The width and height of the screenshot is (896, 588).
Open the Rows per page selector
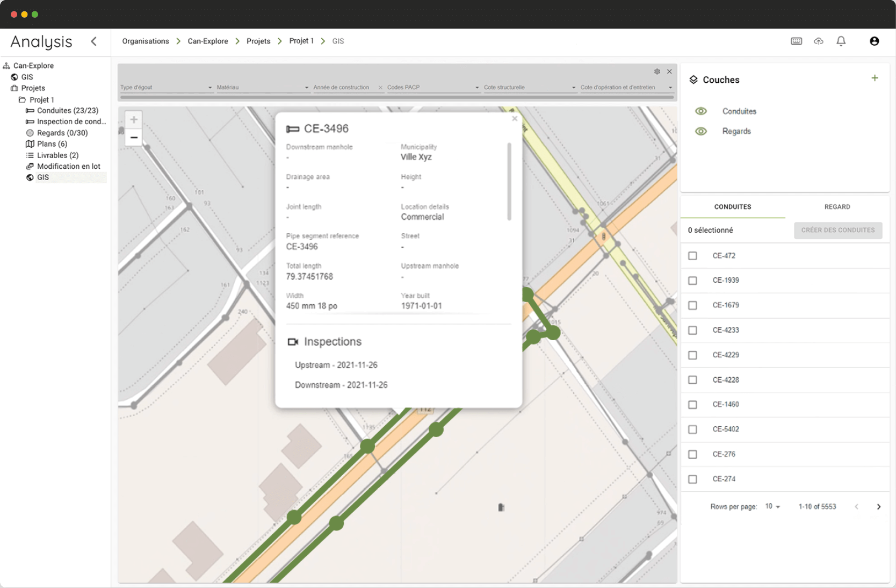[x=772, y=506]
